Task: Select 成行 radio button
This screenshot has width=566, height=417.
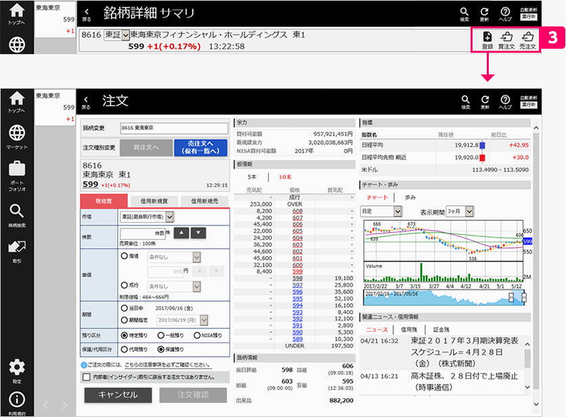Action: (124, 285)
